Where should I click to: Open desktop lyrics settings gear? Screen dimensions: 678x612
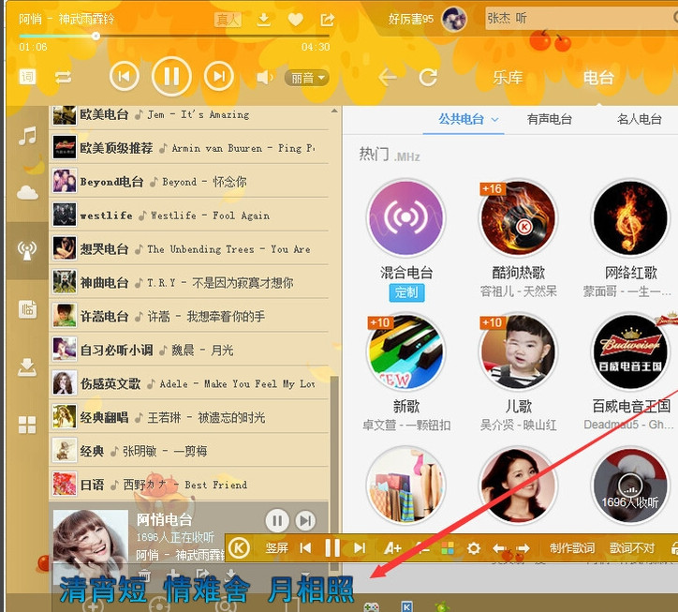474,548
